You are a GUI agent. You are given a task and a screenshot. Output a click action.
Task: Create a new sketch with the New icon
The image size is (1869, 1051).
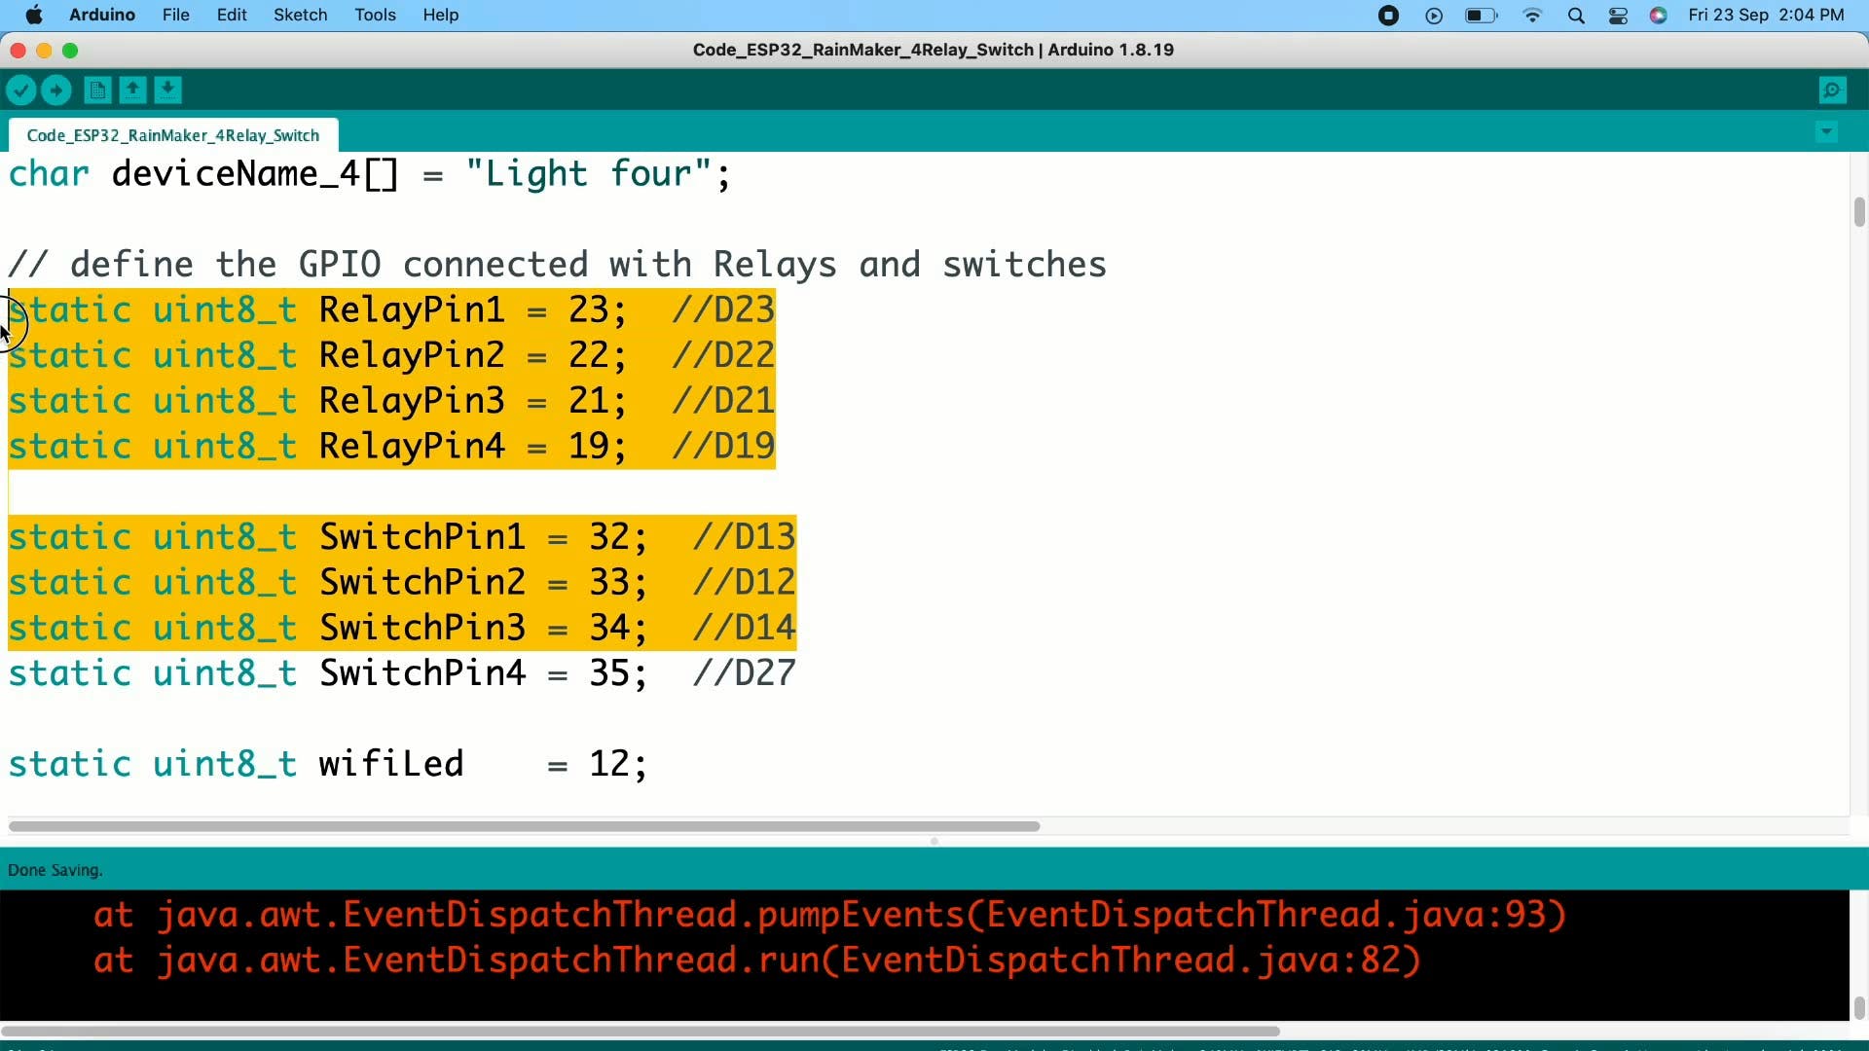[x=97, y=91]
